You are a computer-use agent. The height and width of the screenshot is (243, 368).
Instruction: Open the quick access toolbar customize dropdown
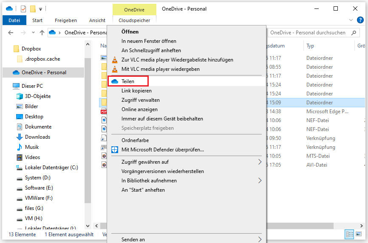coord(41,9)
